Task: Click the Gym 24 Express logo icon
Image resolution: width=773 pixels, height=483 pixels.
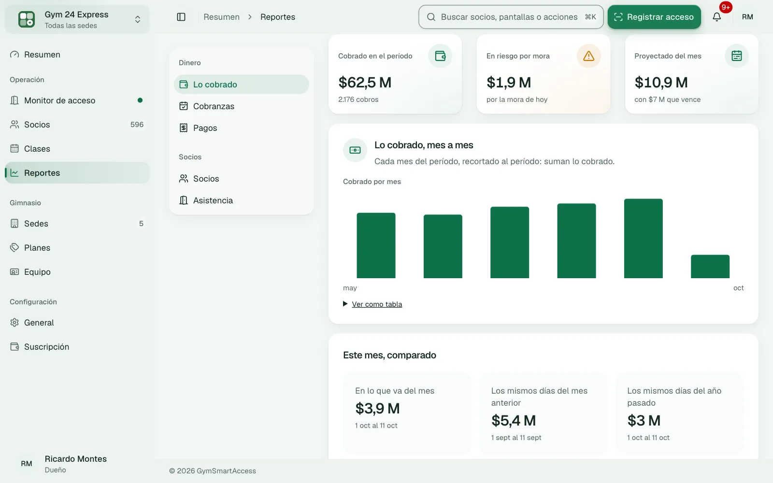Action: coord(27,19)
